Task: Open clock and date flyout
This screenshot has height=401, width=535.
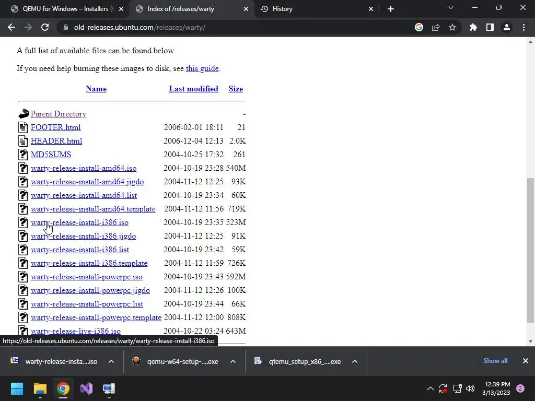Action: 496,388
